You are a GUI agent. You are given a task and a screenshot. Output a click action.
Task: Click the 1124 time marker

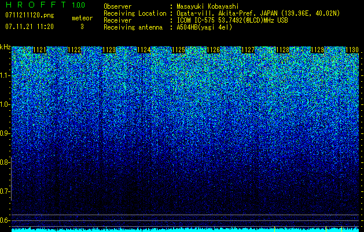[144, 50]
